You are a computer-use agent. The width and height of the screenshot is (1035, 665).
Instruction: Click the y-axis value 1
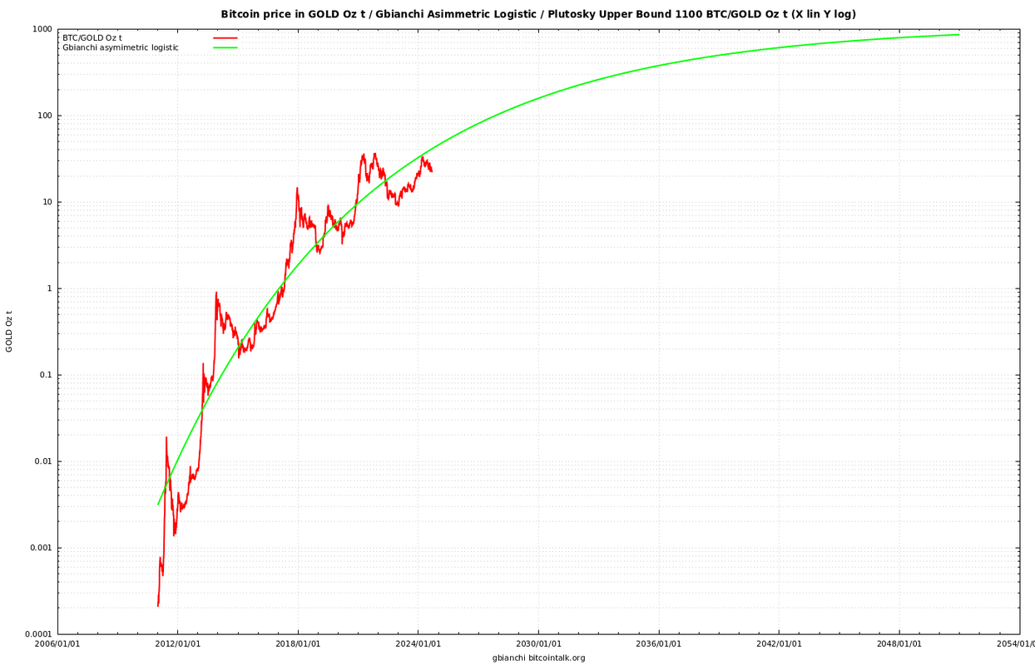tap(50, 288)
